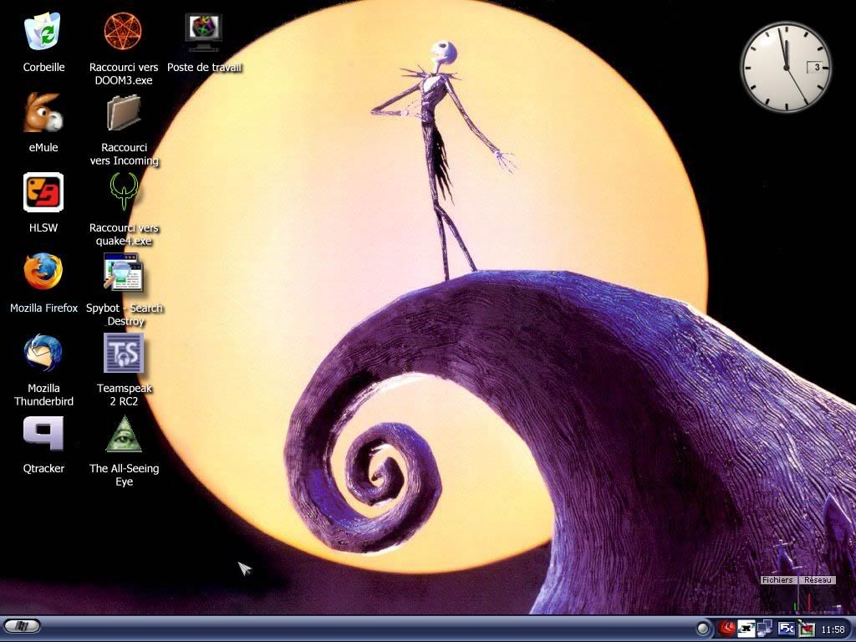Click the white tray icon with black shape
The image size is (856, 642).
pos(746,629)
